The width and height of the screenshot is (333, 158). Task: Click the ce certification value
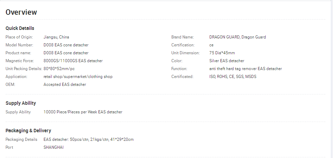click(x=211, y=45)
